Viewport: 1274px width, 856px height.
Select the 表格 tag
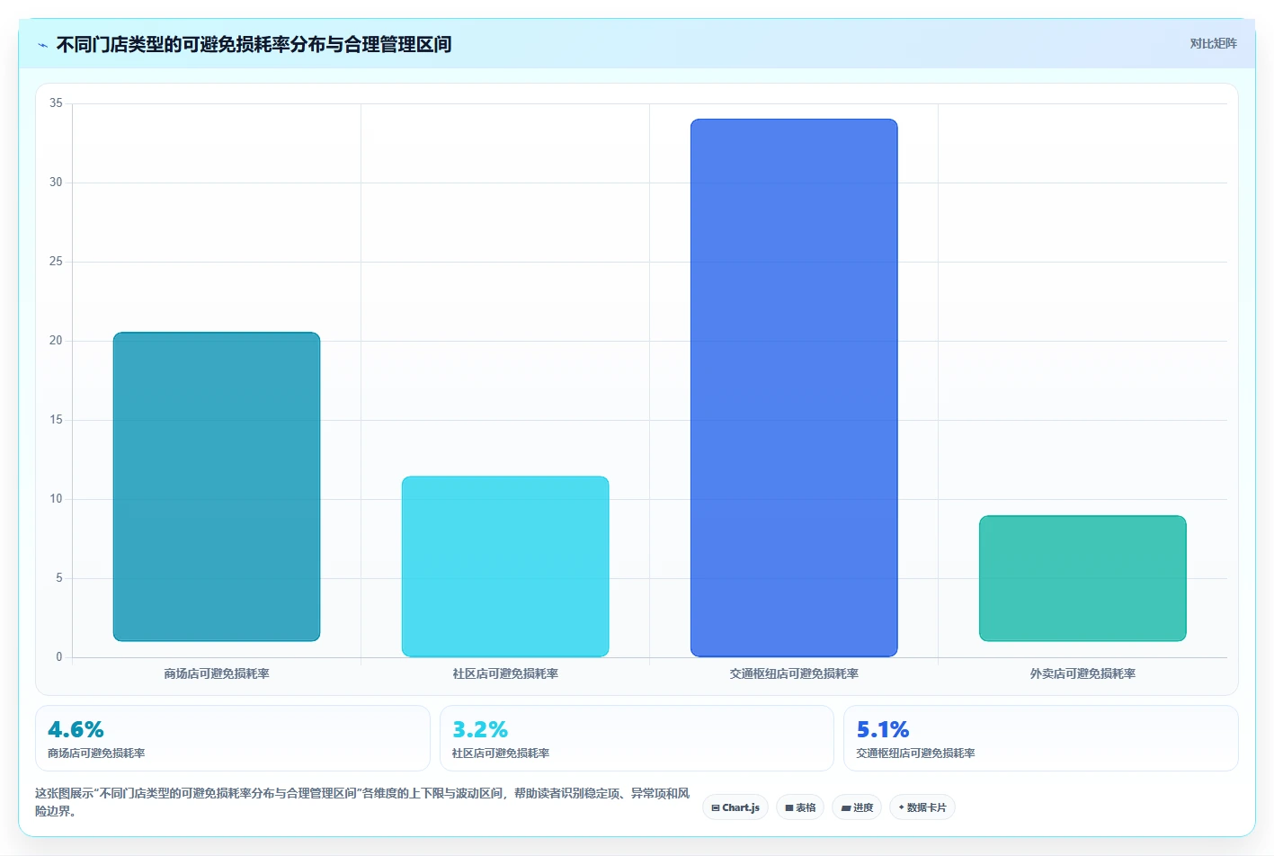(800, 807)
